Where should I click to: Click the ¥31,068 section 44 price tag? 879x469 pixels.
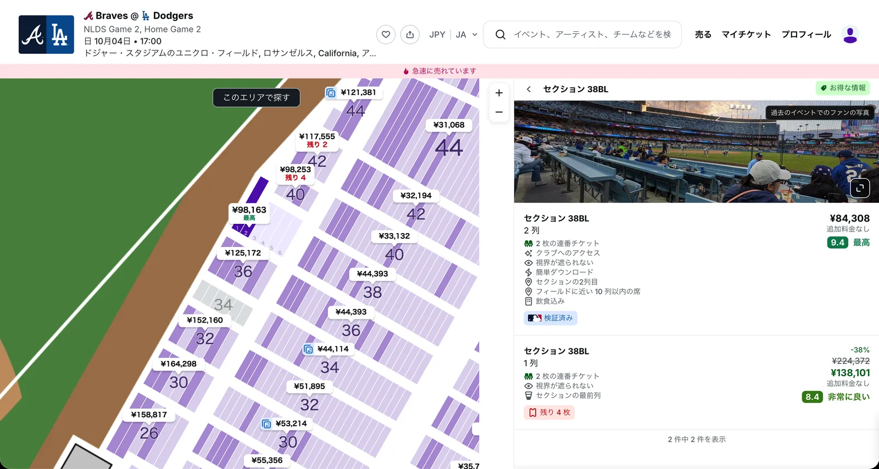(449, 125)
